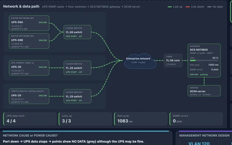
Task: Click the red Link down legend marker
Action: pyautogui.click(x=188, y=7)
